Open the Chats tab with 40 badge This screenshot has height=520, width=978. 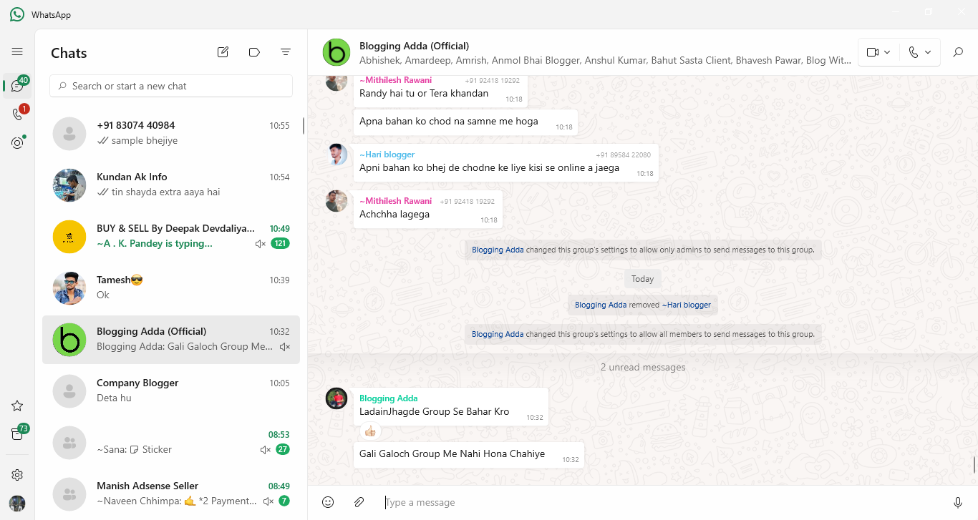pyautogui.click(x=17, y=86)
